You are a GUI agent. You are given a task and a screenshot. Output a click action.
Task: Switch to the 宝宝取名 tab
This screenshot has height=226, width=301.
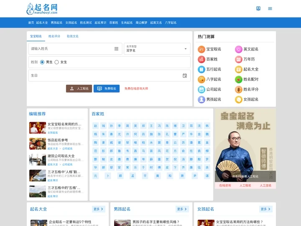coord(36,36)
